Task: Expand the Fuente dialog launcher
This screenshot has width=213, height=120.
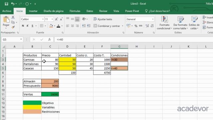Action: point(63,33)
